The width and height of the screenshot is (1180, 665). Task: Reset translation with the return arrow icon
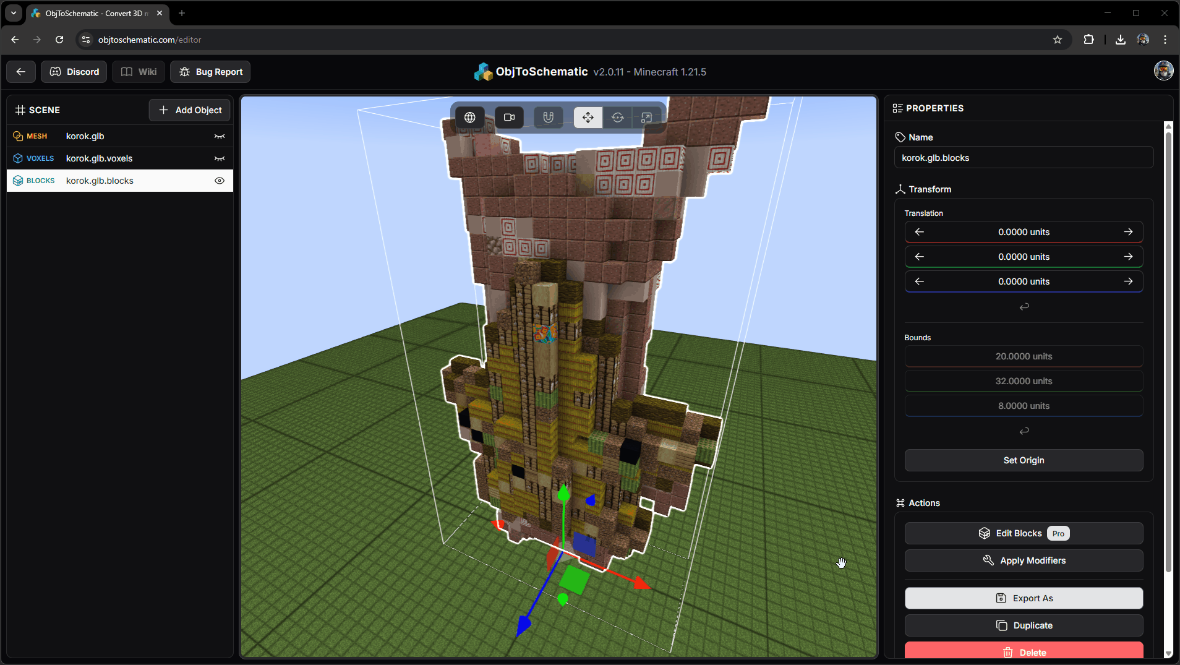[1024, 306]
